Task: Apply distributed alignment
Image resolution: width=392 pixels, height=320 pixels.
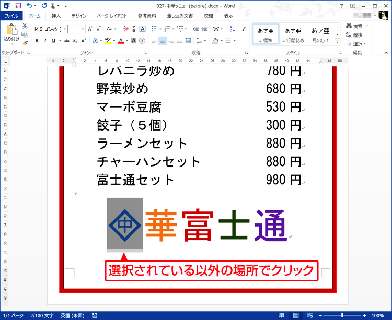Action: (188, 41)
